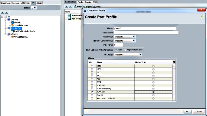
Task: Select High Performance radio option
Action: coord(125,50)
